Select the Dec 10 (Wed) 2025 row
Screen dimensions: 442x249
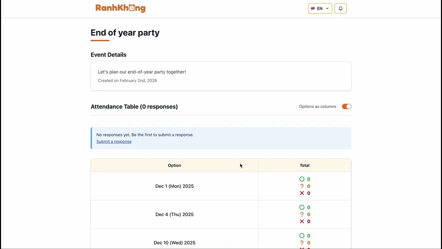coord(174,243)
